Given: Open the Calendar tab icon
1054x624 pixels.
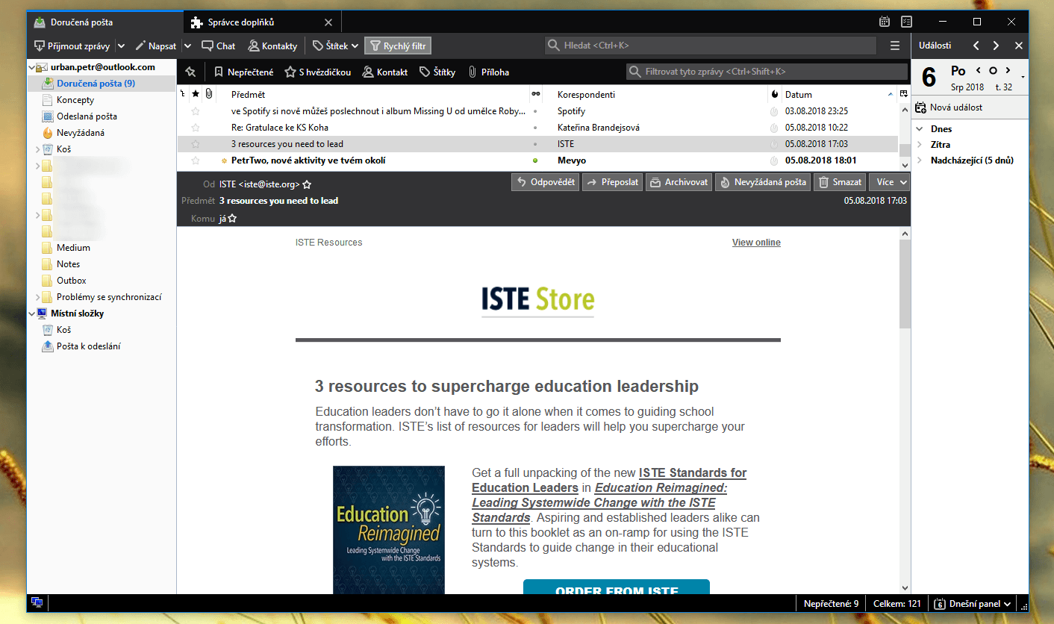Looking at the screenshot, I should click(885, 22).
